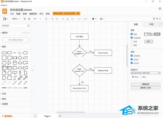163x118 pixels.
Task: Select the 横向 landscape radio button
Action: (141, 77)
